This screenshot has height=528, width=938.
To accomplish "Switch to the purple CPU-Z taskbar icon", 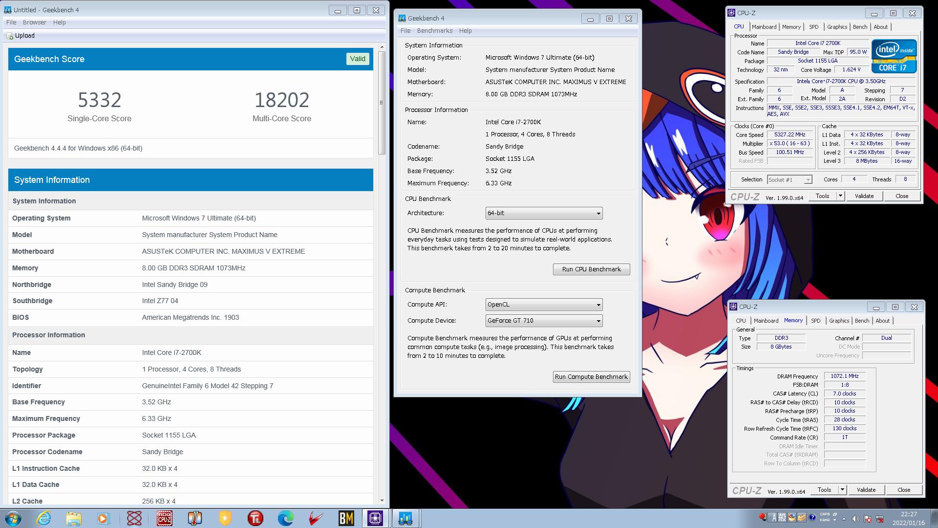I will (375, 518).
